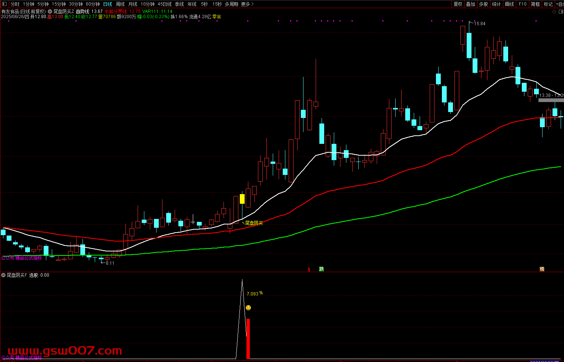The height and width of the screenshot is (362, 564).
Task: Click the yellow highlighted candlestick
Action: 242,199
